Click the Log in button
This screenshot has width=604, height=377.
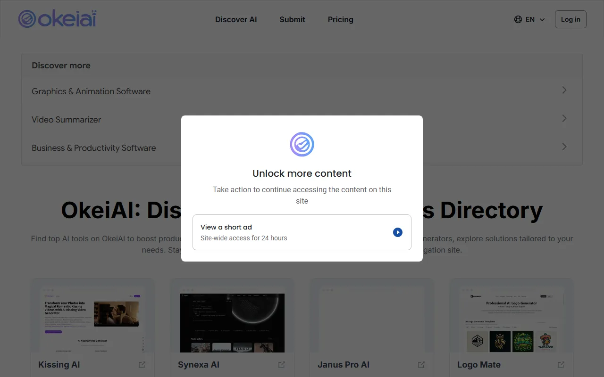pyautogui.click(x=570, y=19)
